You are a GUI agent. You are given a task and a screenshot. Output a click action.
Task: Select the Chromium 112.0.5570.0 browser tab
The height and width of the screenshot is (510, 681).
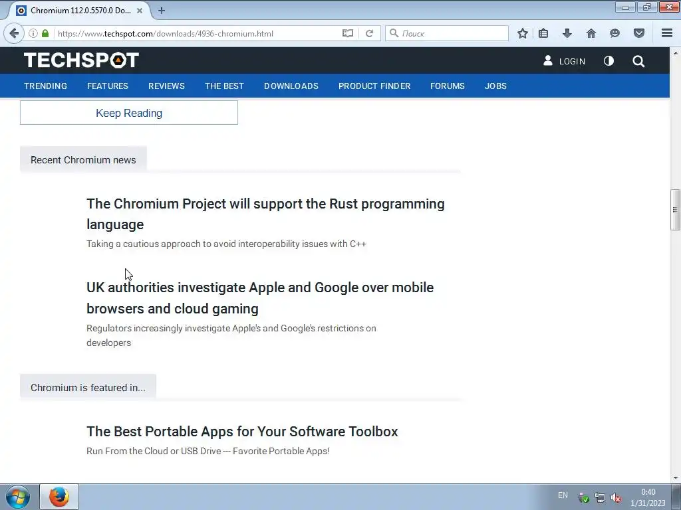click(80, 11)
